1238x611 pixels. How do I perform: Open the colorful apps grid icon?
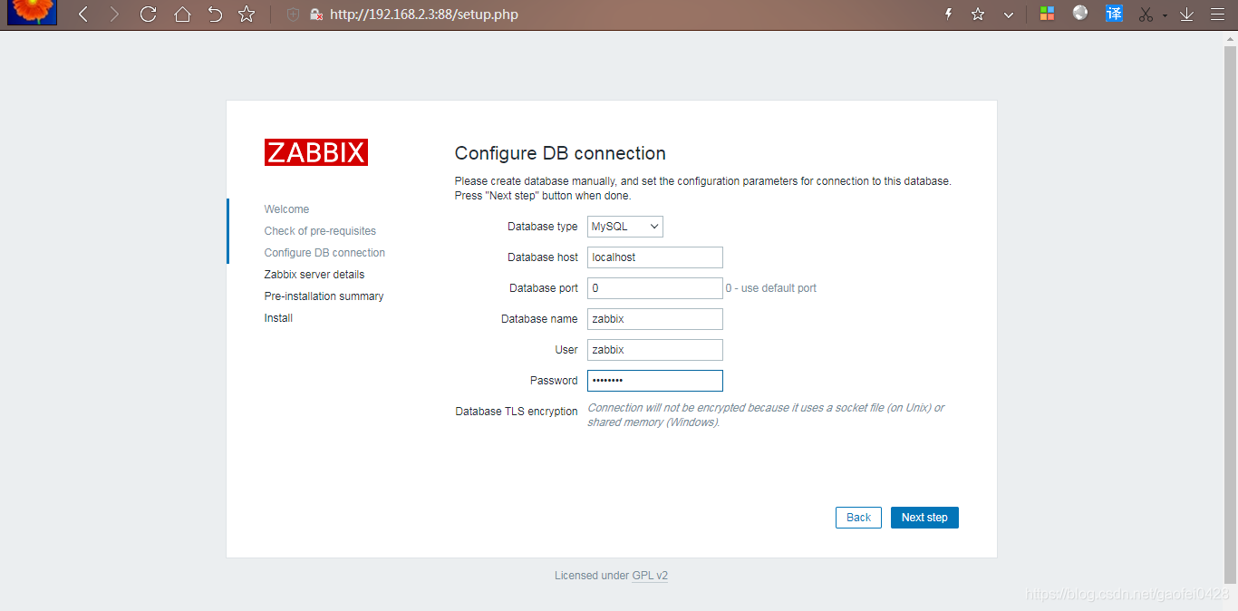pyautogui.click(x=1047, y=15)
